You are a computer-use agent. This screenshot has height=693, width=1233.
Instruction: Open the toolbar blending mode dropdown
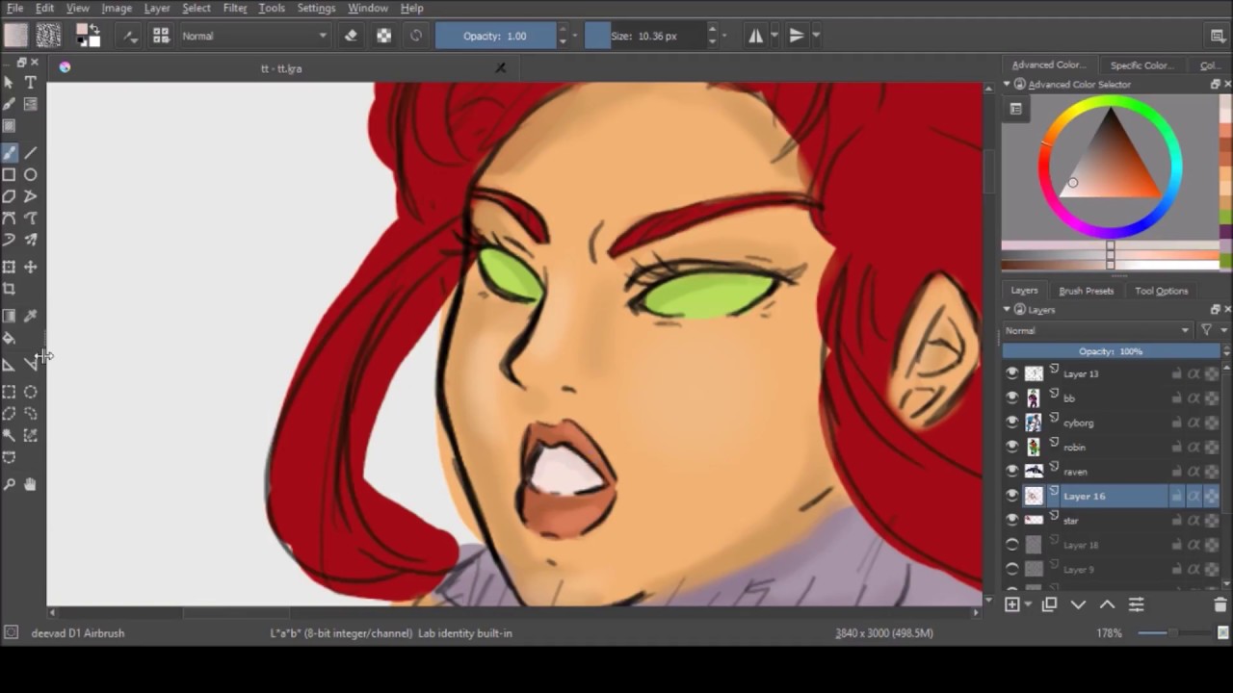[x=253, y=36]
